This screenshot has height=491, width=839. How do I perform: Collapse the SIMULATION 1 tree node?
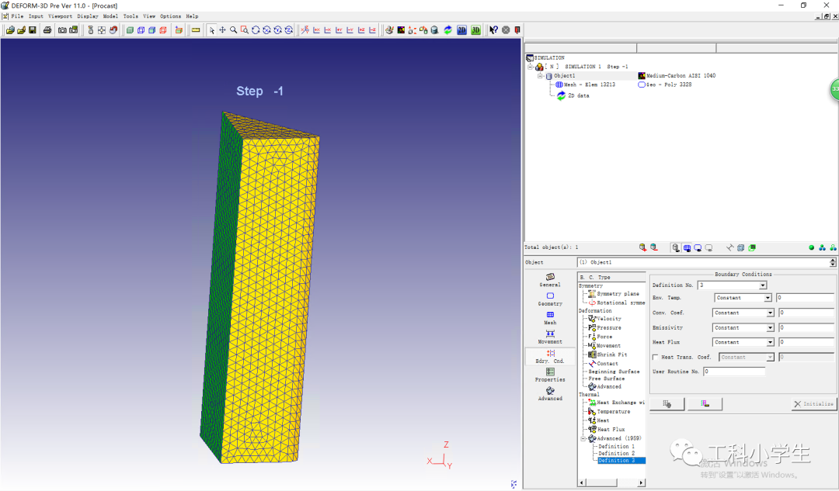(x=531, y=67)
